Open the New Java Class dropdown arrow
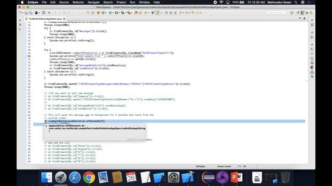The width and height of the screenshot is (332, 186). pos(106,13)
